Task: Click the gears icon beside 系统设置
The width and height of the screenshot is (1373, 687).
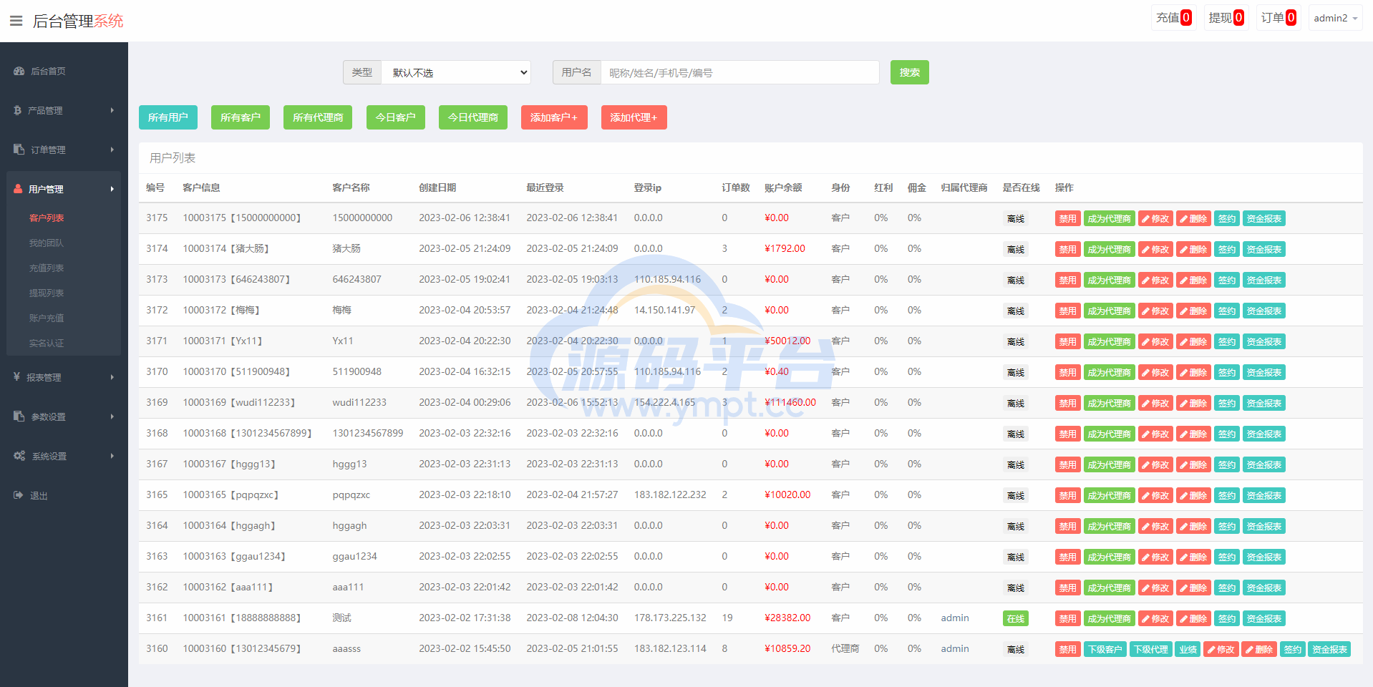Action: tap(19, 456)
